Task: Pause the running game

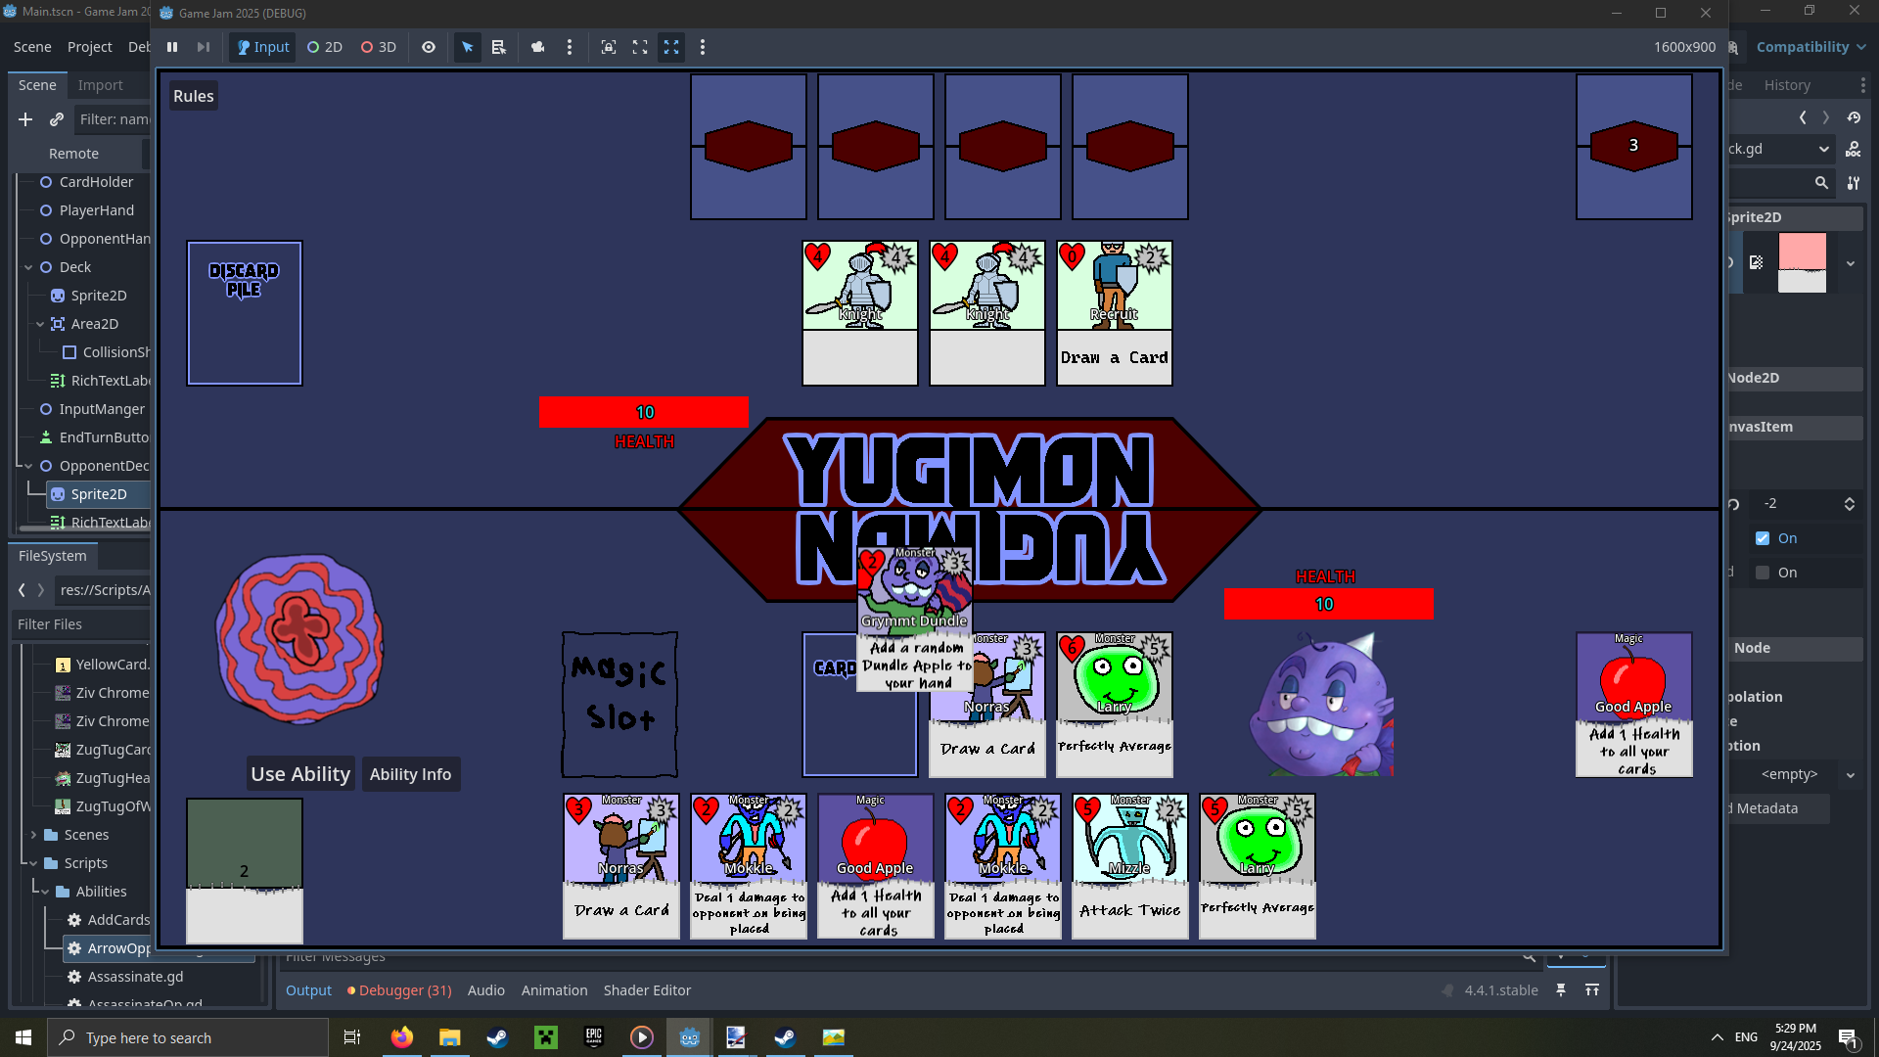Action: [x=172, y=47]
